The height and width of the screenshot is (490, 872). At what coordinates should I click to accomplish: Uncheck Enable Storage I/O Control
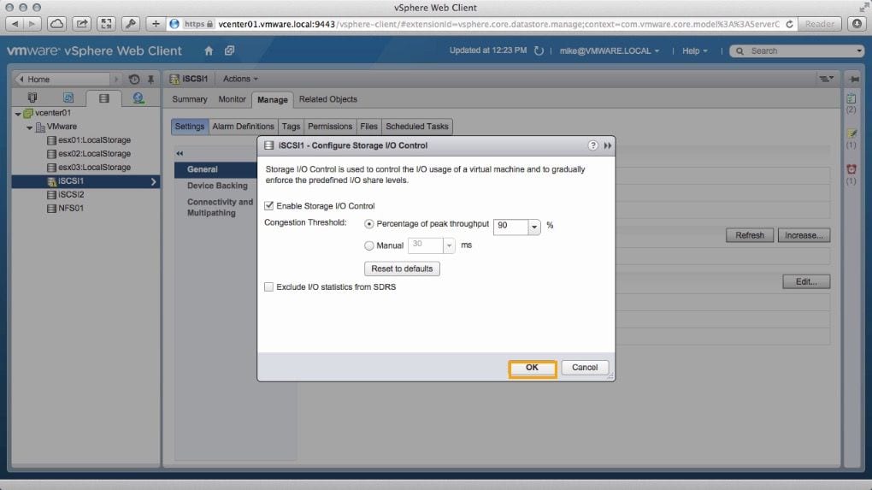[x=269, y=206]
